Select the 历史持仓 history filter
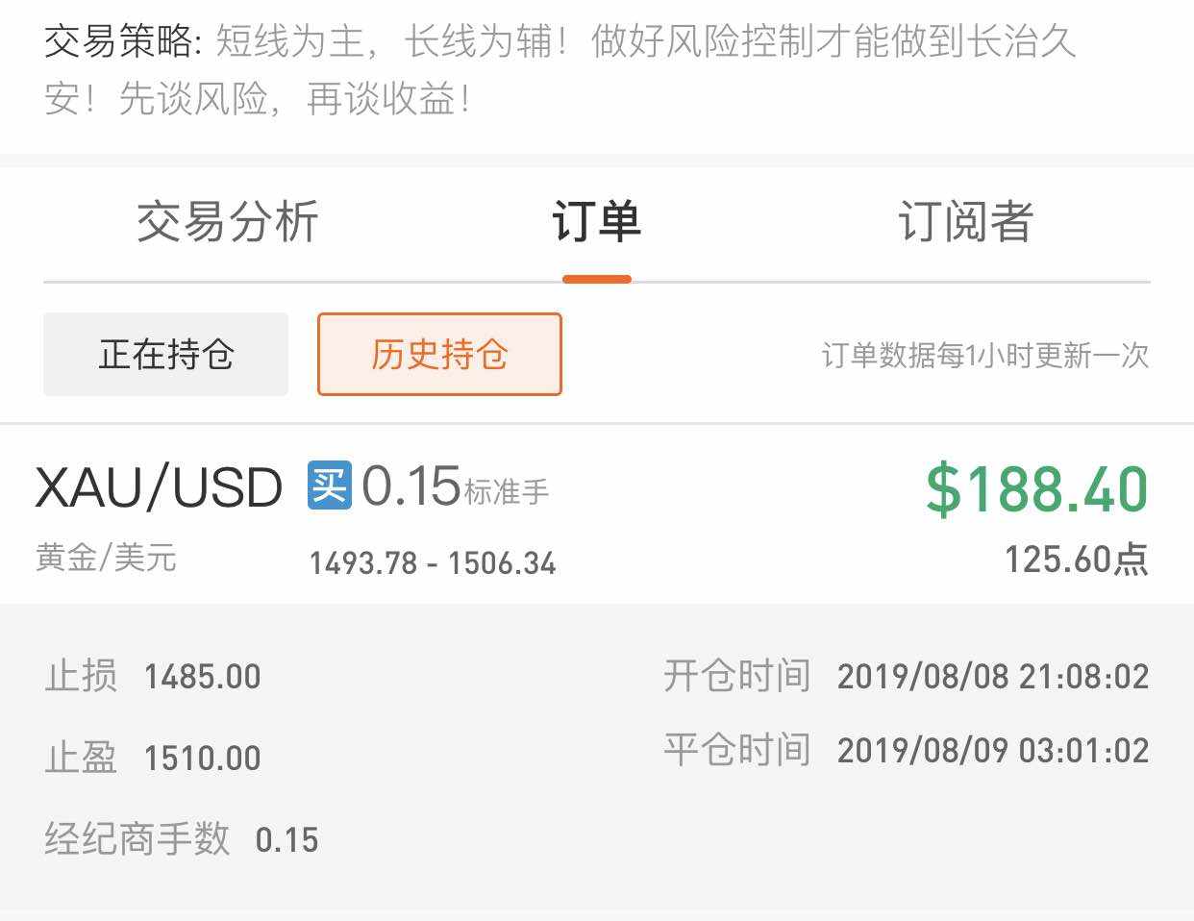This screenshot has height=921, width=1194. [x=439, y=355]
